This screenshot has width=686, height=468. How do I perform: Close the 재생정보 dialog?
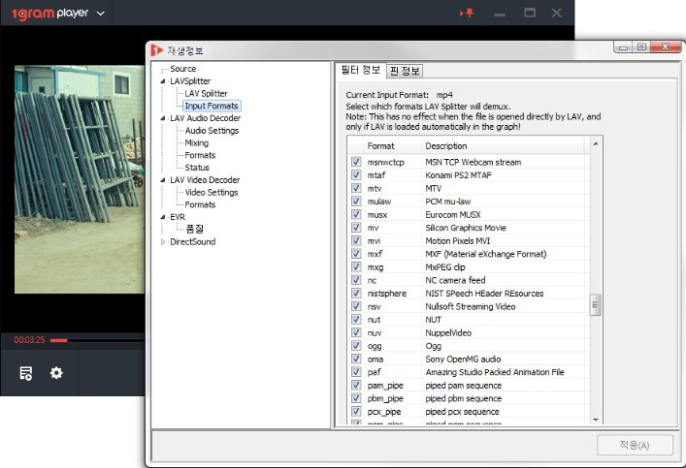(x=666, y=47)
